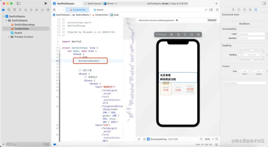The height and width of the screenshot is (148, 268).
Task: Toggle the debug area at bottom right
Action: coord(216,144)
